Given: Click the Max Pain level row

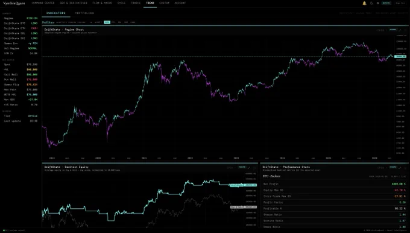Looking at the screenshot, I should pos(20,89).
